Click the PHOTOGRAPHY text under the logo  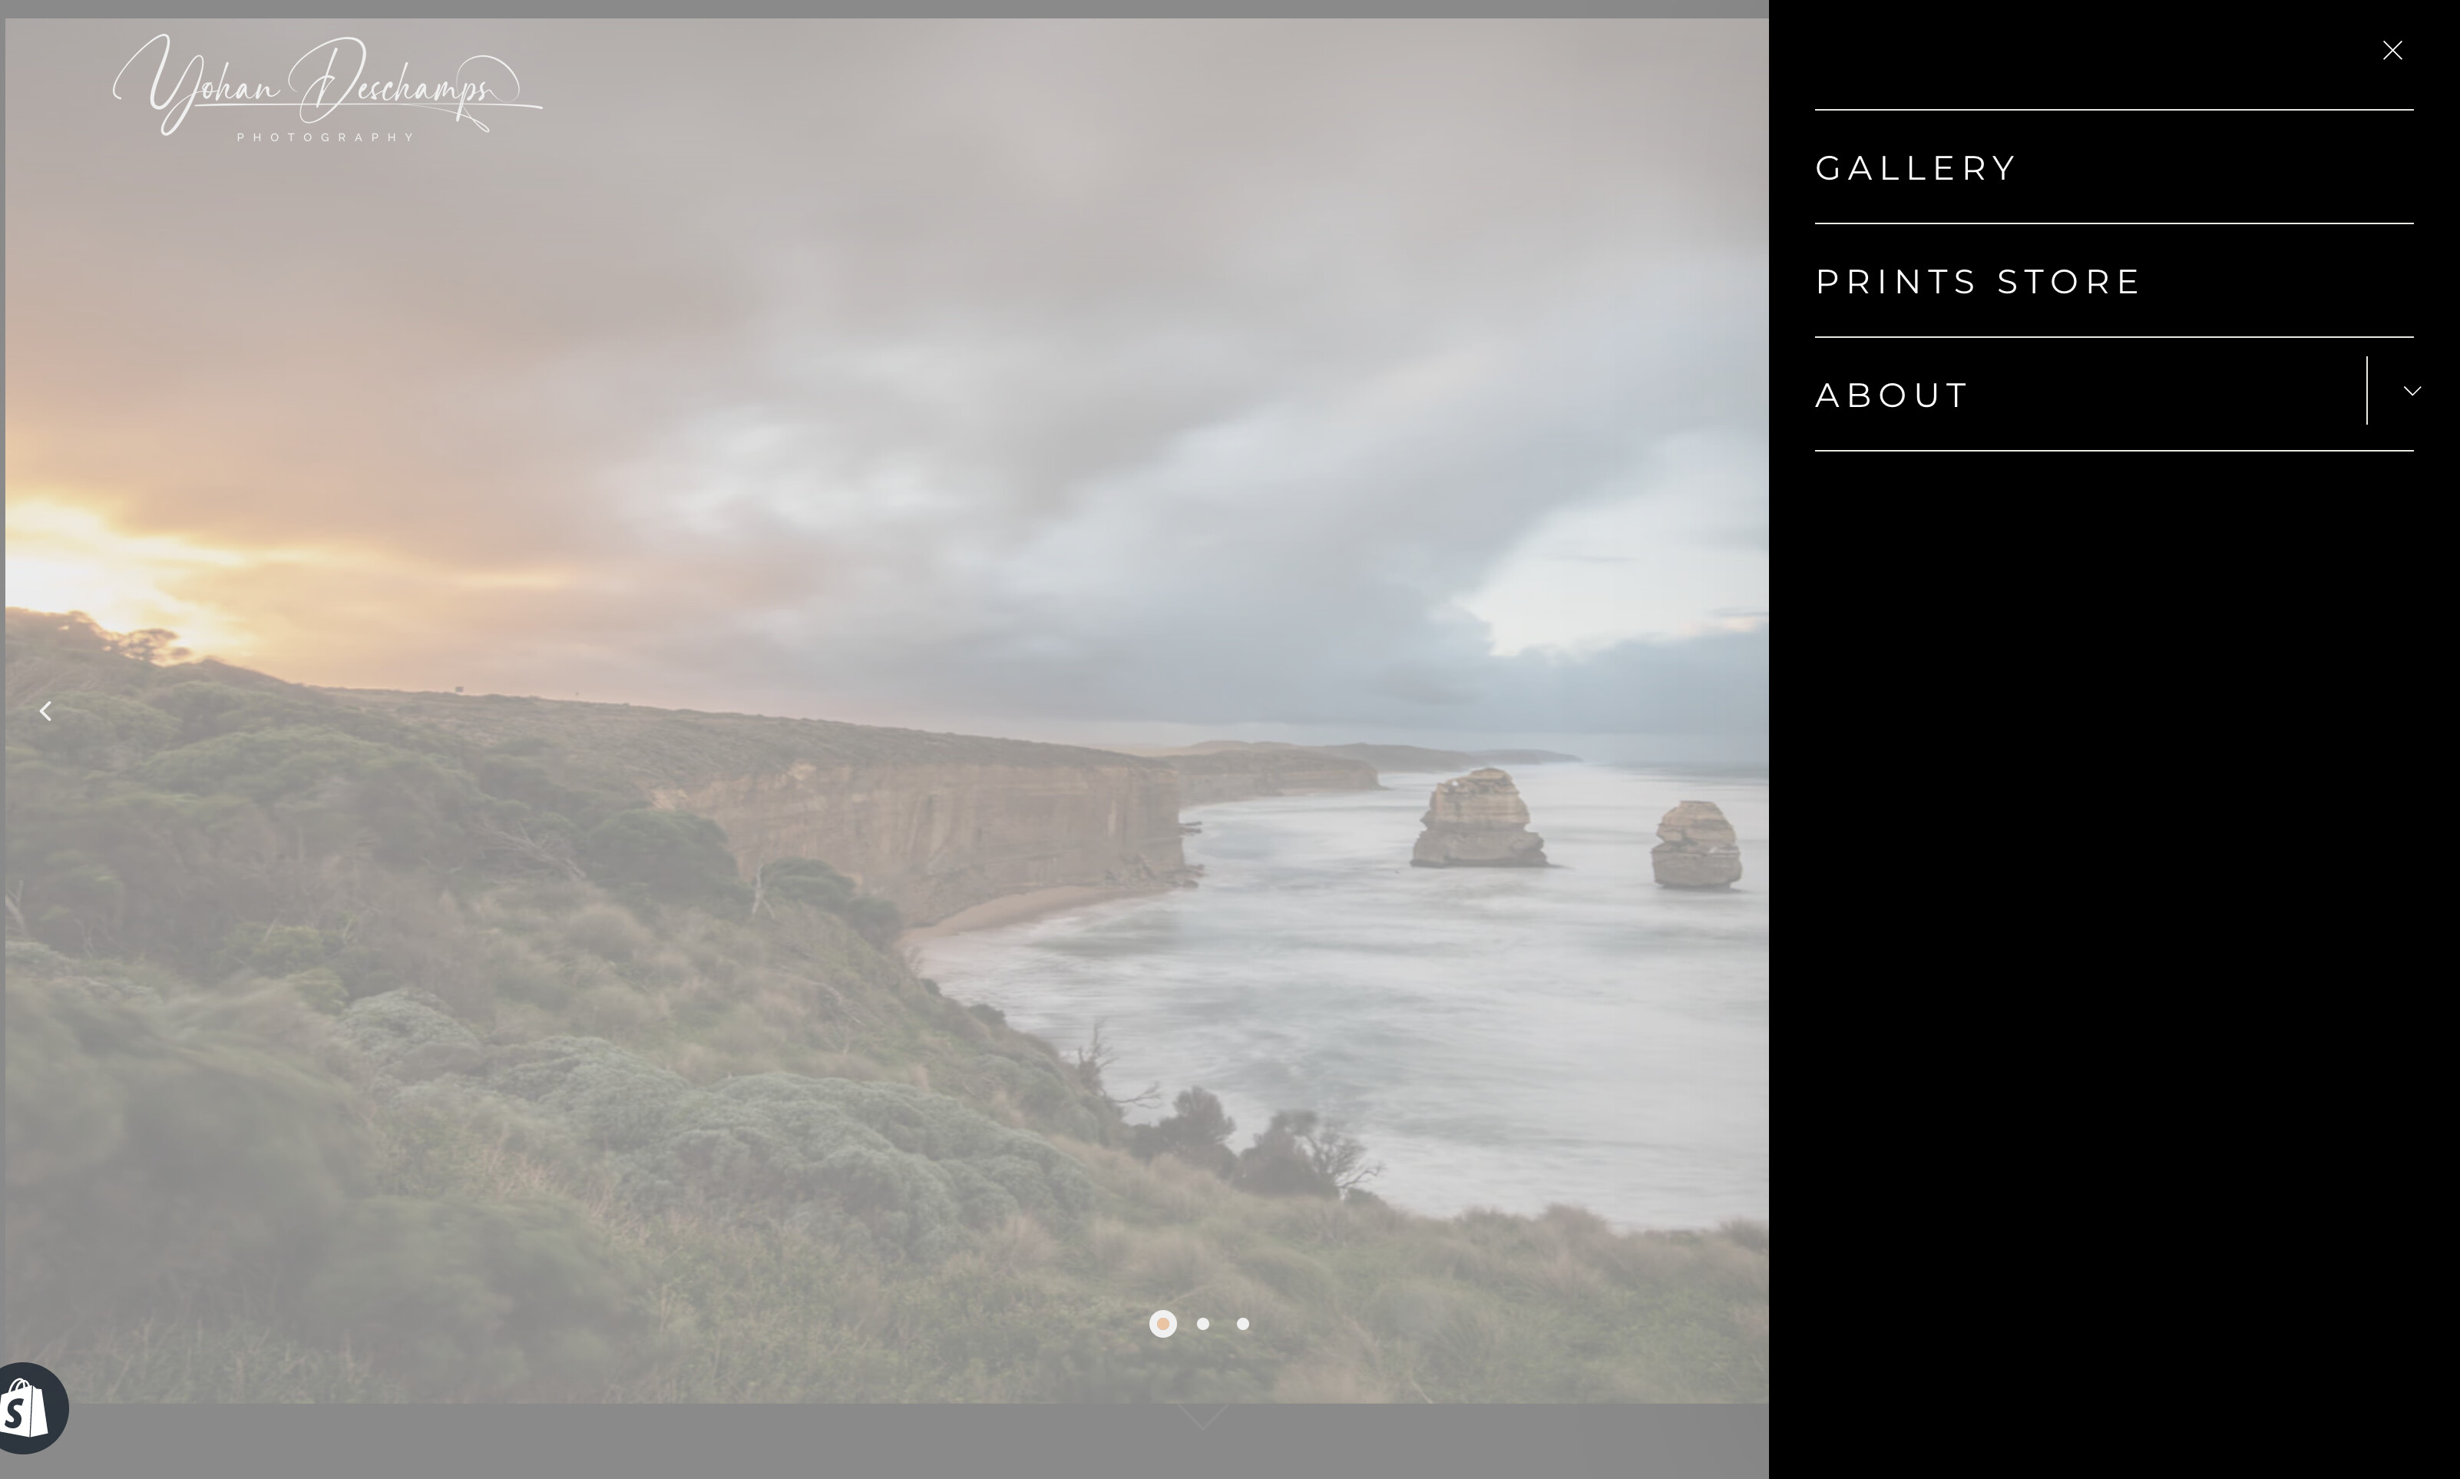click(325, 137)
